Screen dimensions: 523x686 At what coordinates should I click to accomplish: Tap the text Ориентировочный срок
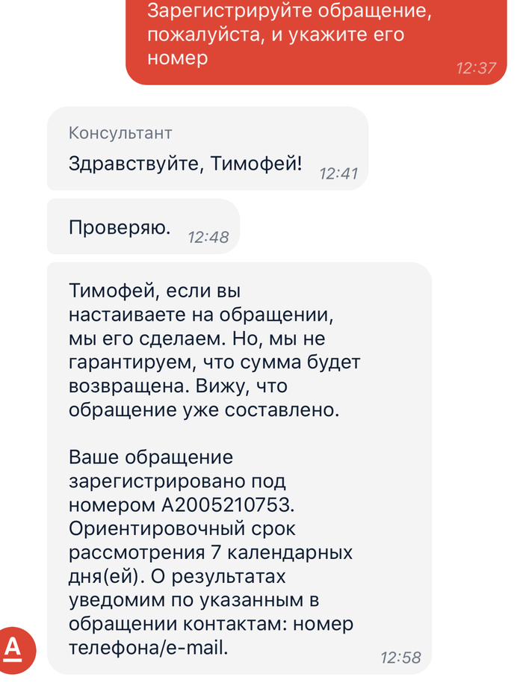182,528
